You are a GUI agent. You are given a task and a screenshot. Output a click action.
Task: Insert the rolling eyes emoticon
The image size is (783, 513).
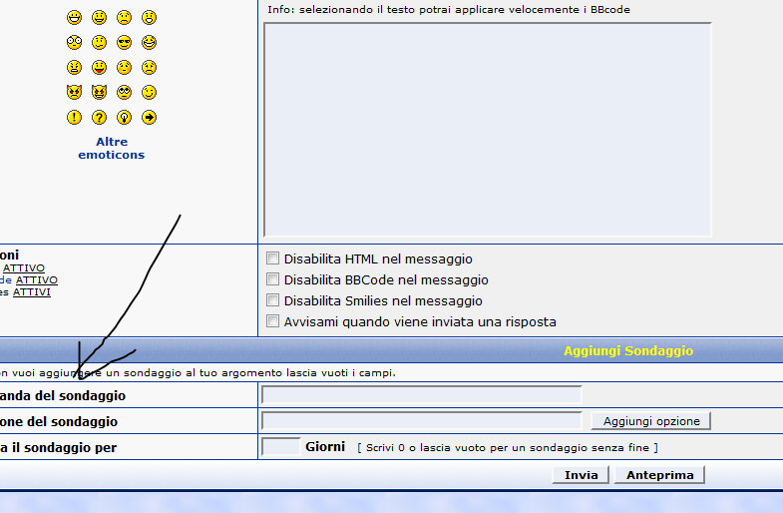click(124, 93)
